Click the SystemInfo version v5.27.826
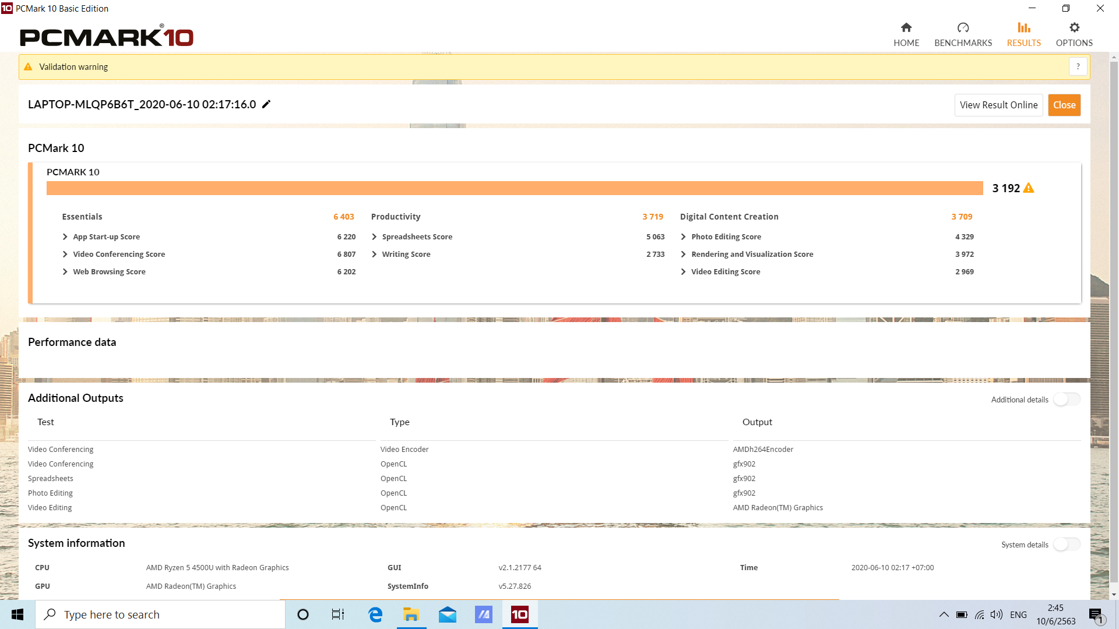 [515, 586]
